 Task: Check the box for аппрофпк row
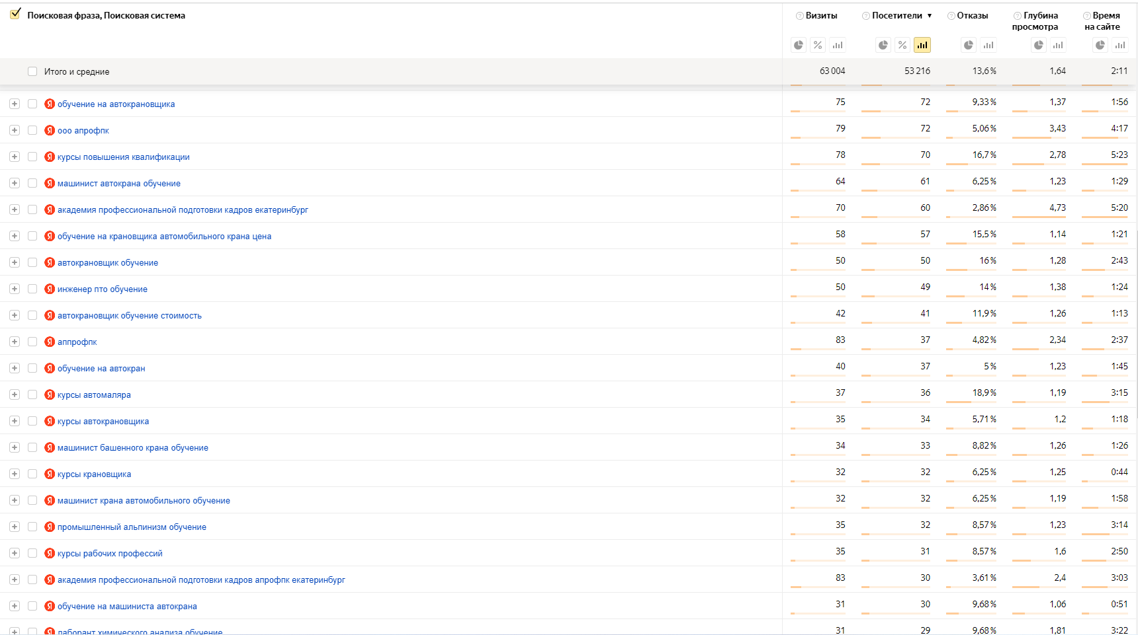[32, 342]
